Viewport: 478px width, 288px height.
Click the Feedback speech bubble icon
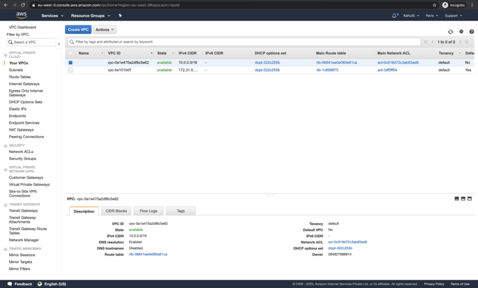[x=10, y=284]
